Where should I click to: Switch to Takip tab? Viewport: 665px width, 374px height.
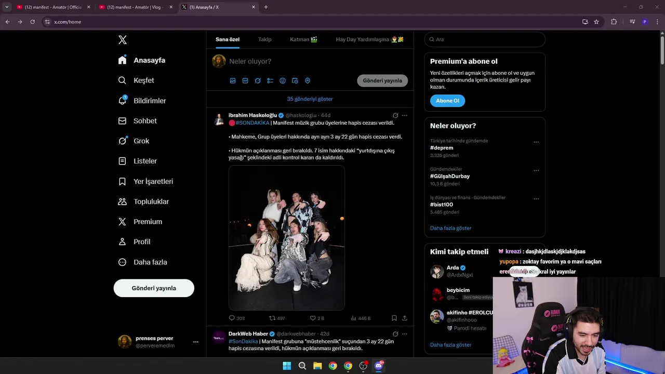coord(265,39)
